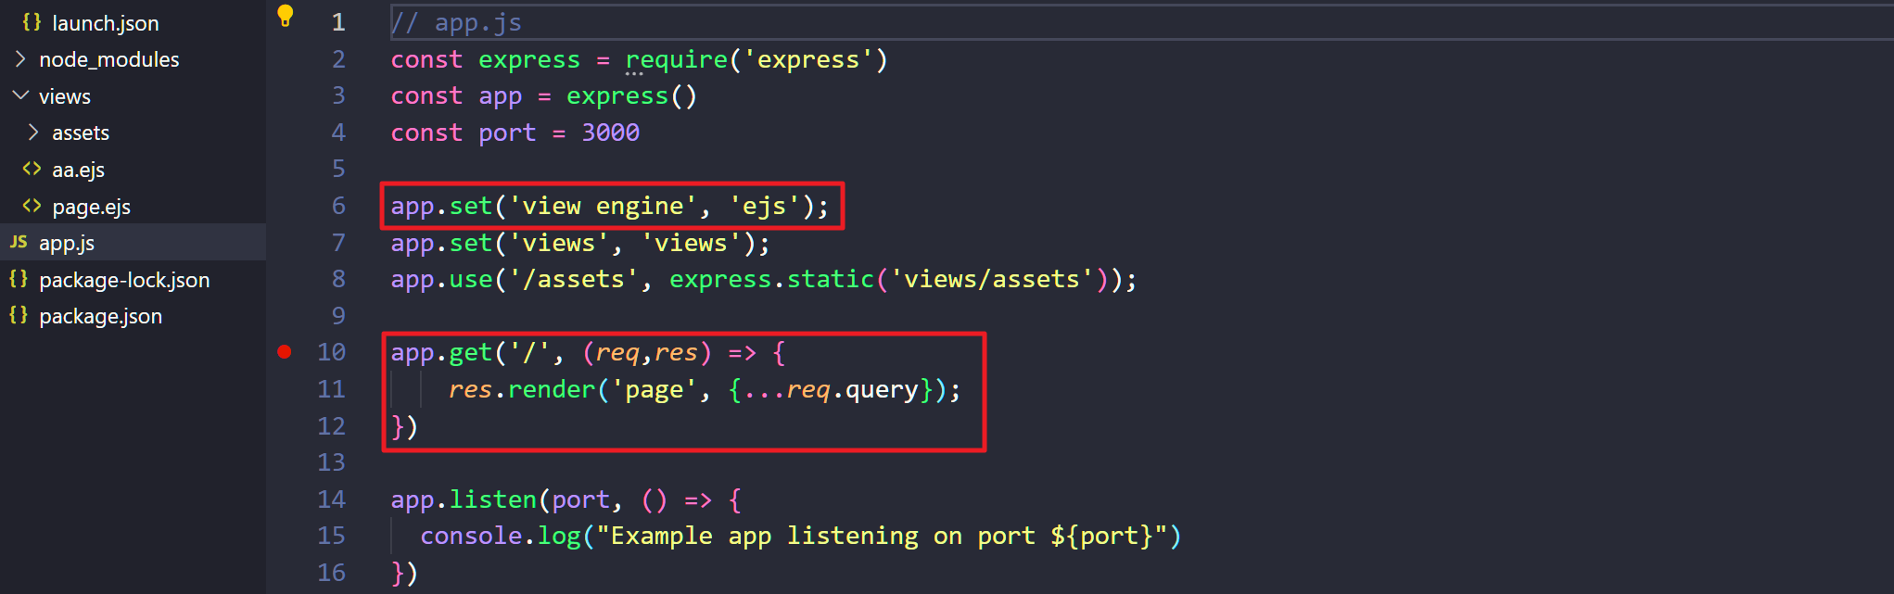Open aa.ejs in the explorer
The height and width of the screenshot is (594, 1894).
[78, 170]
